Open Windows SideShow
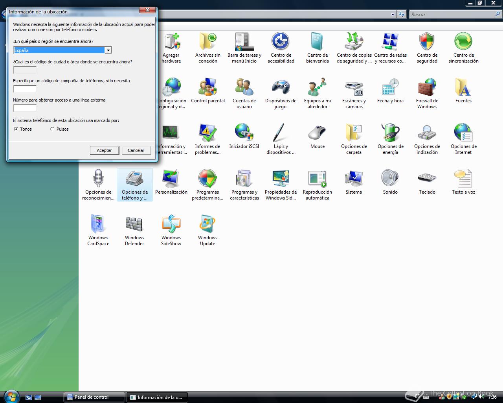503x403 pixels. 171,231
